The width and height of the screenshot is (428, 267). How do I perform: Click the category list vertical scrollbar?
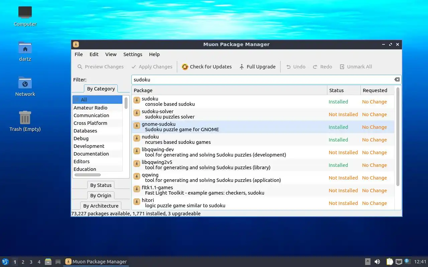click(126, 103)
